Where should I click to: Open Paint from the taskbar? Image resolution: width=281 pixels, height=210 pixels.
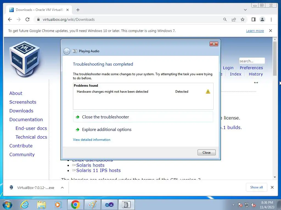(x=92, y=205)
